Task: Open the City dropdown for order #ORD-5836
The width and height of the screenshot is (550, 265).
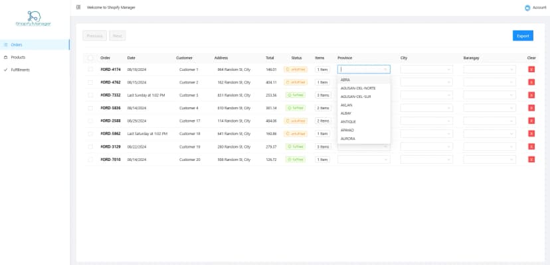Action: [x=426, y=108]
